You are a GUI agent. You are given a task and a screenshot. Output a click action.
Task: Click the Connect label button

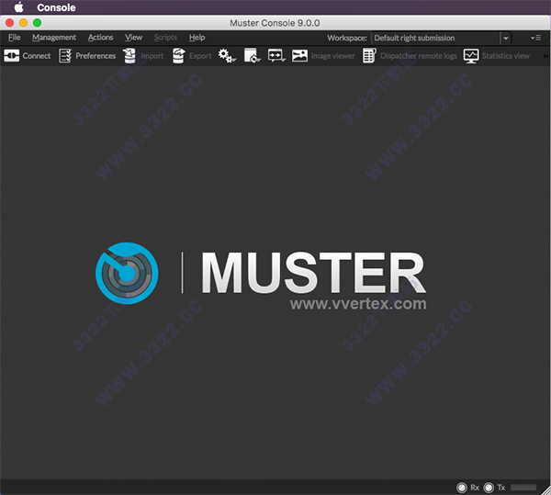[37, 56]
